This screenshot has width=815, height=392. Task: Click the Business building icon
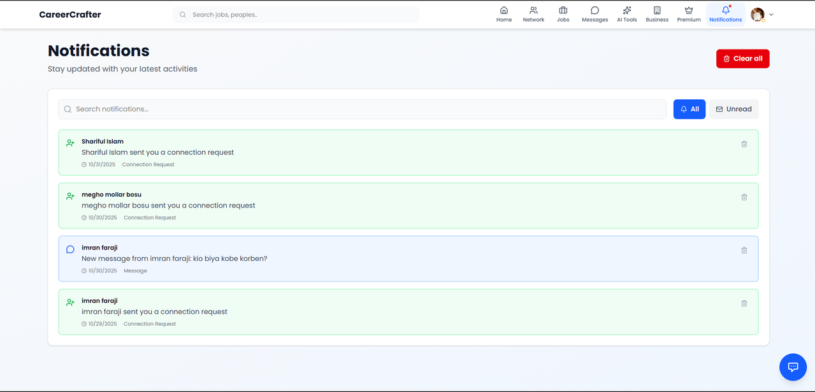point(657,10)
